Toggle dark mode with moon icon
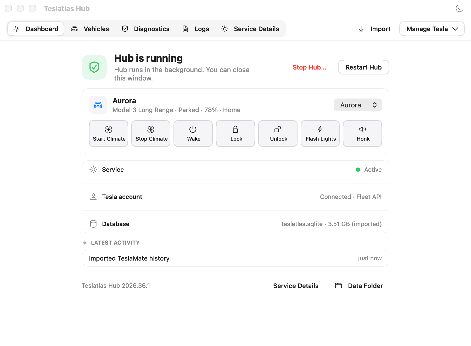 click(x=459, y=8)
